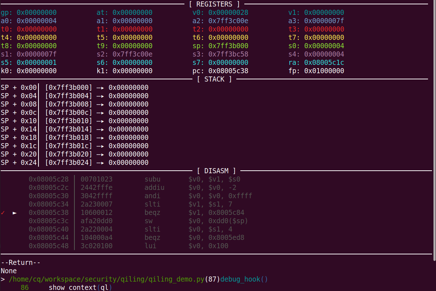Click the fp register value 0x01000000
The width and height of the screenshot is (436, 291).
tap(324, 71)
